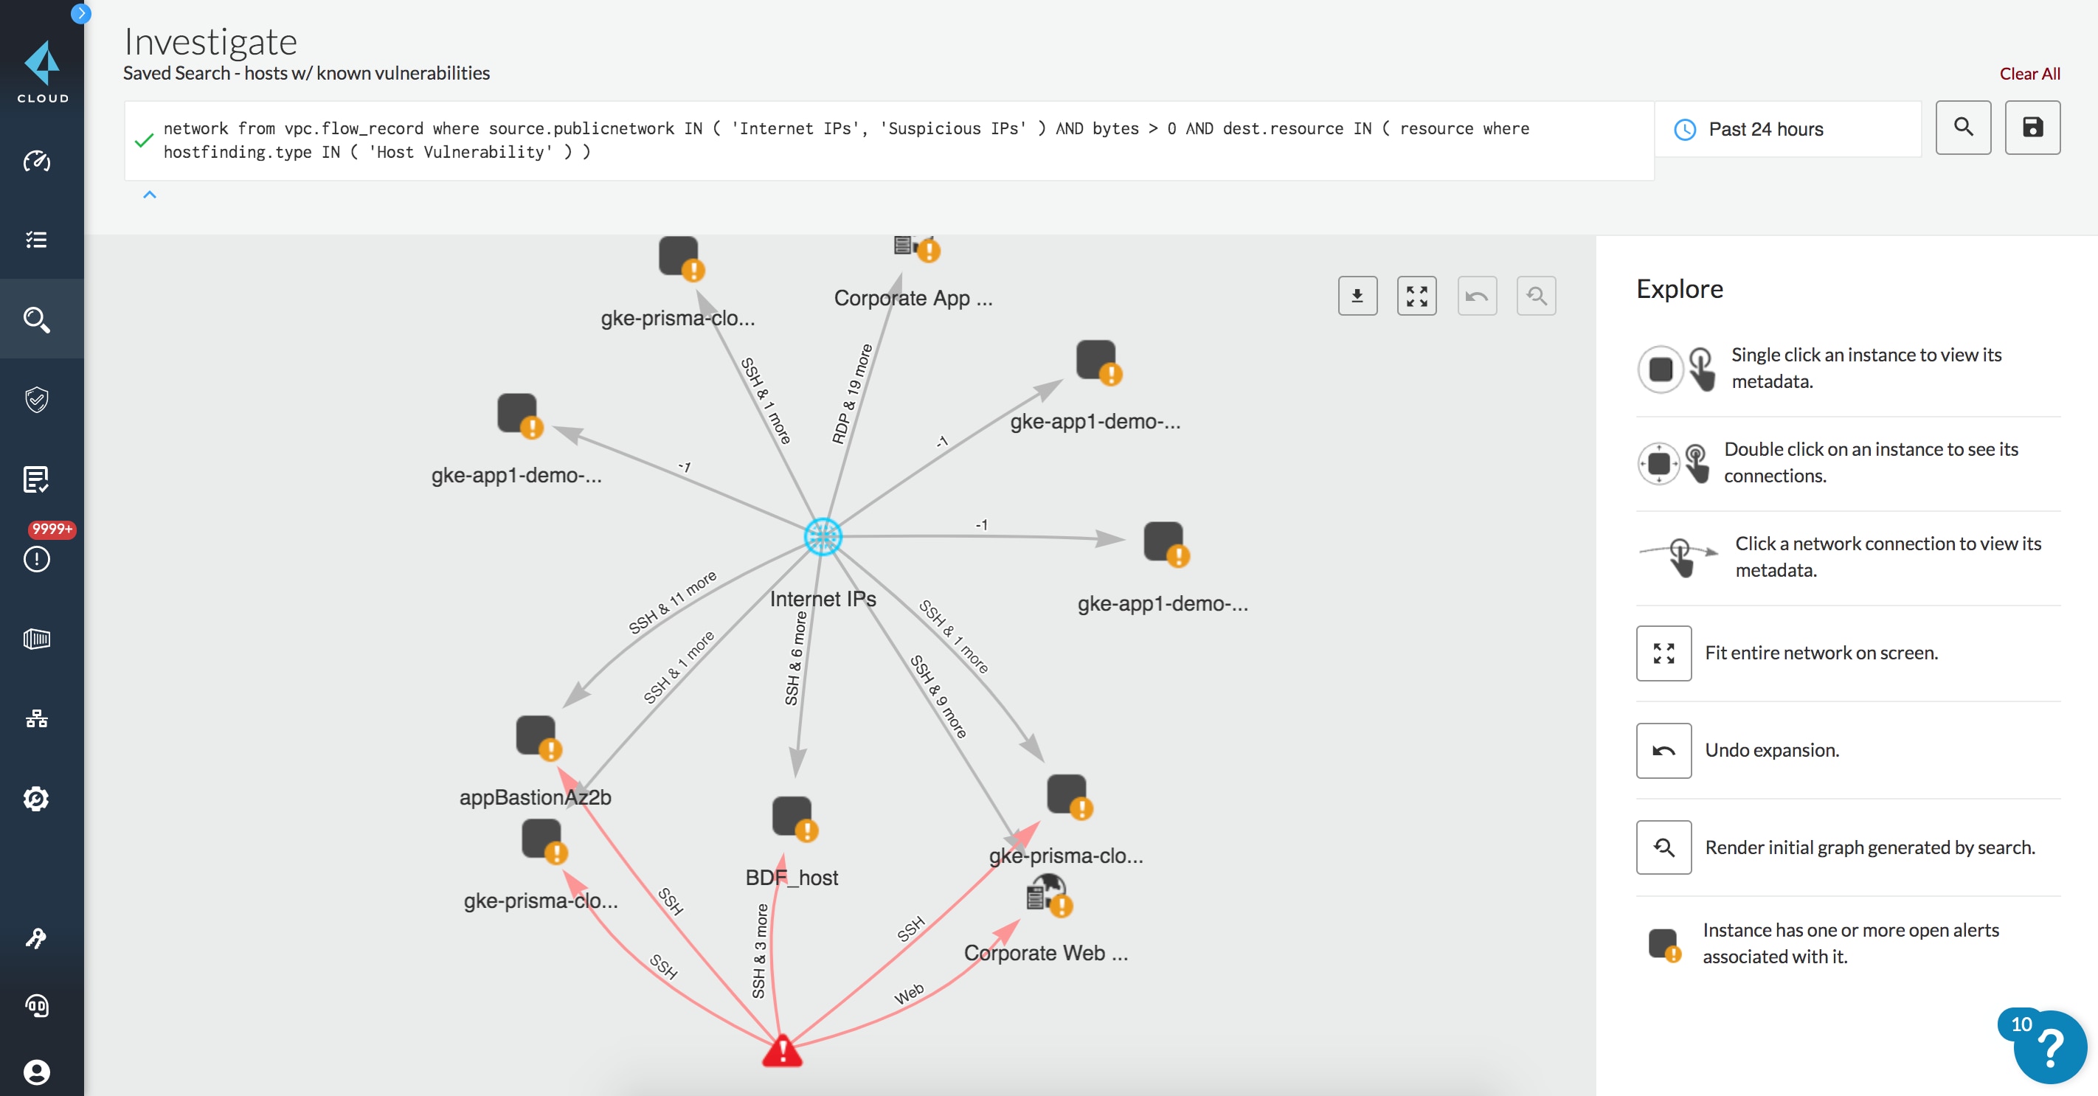Open the Compute container icon in sidebar

coord(37,639)
